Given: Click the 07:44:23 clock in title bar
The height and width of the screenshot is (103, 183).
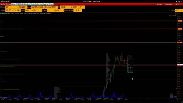Looking at the screenshot, I should 5,1.
